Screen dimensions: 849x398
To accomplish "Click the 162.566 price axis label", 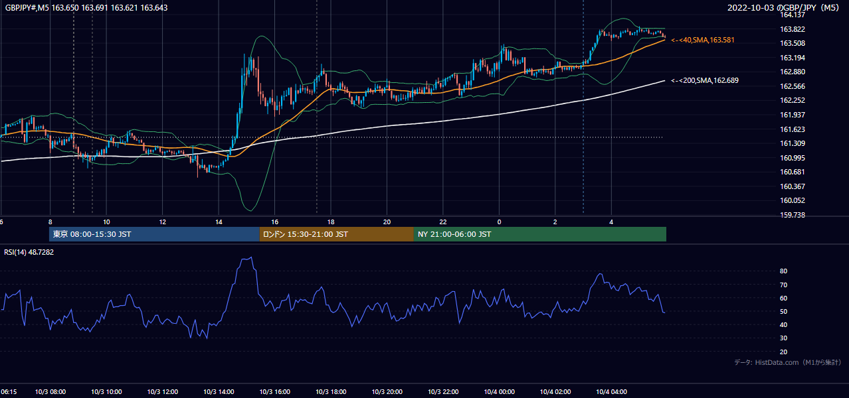I will pyautogui.click(x=792, y=86).
